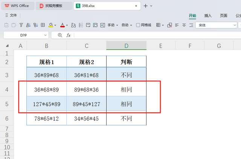Select row 3 header

pyautogui.click(x=7, y=75)
